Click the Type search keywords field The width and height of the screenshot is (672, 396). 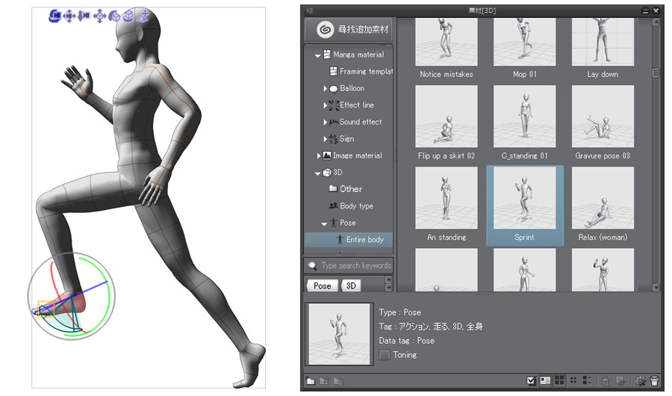pyautogui.click(x=355, y=266)
